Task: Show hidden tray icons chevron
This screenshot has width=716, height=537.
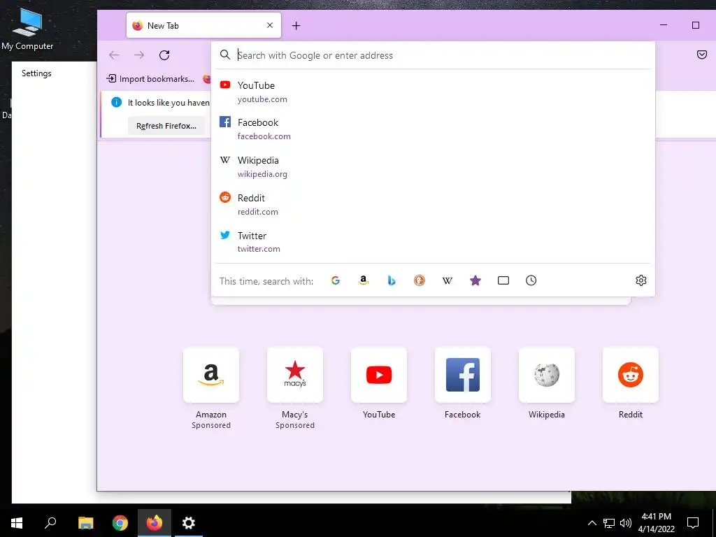Action: [x=592, y=523]
